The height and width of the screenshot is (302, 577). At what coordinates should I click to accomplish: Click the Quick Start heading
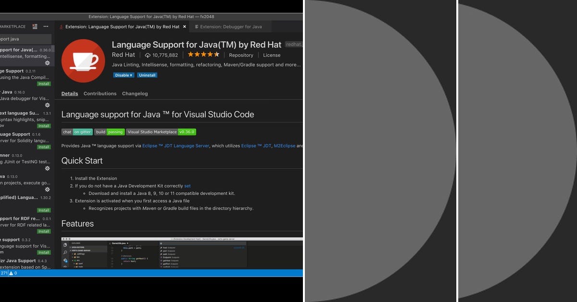[x=82, y=161]
